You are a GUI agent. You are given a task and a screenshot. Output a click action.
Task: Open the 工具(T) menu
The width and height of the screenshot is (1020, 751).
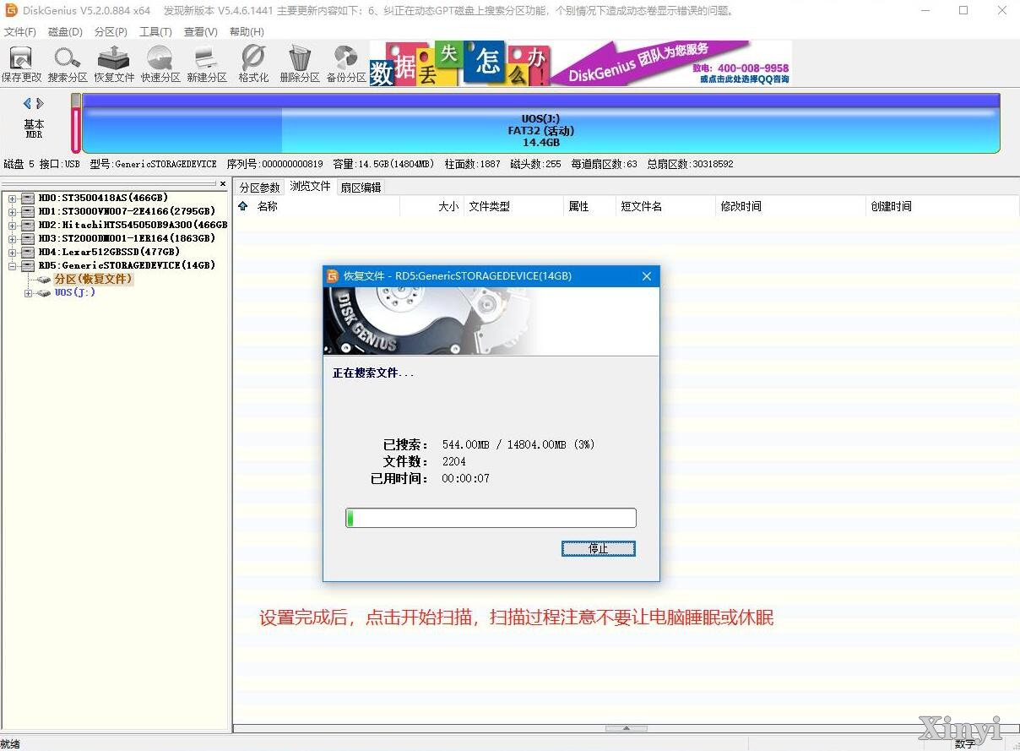point(155,32)
